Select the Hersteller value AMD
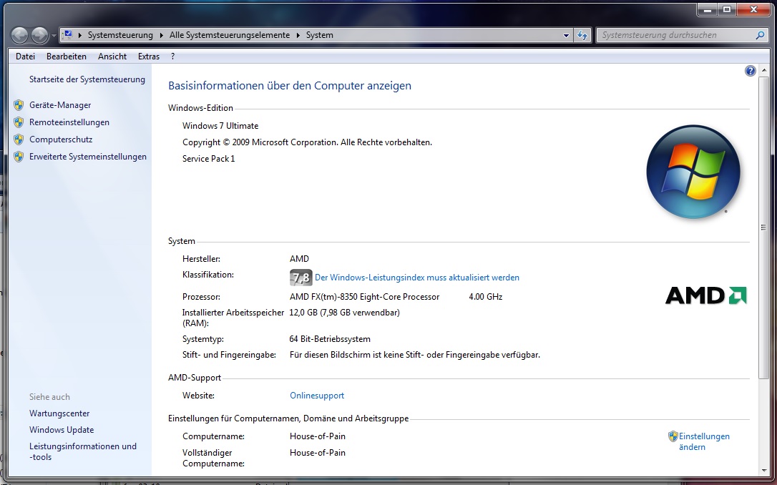Screen dimensions: 777x485 [x=299, y=259]
